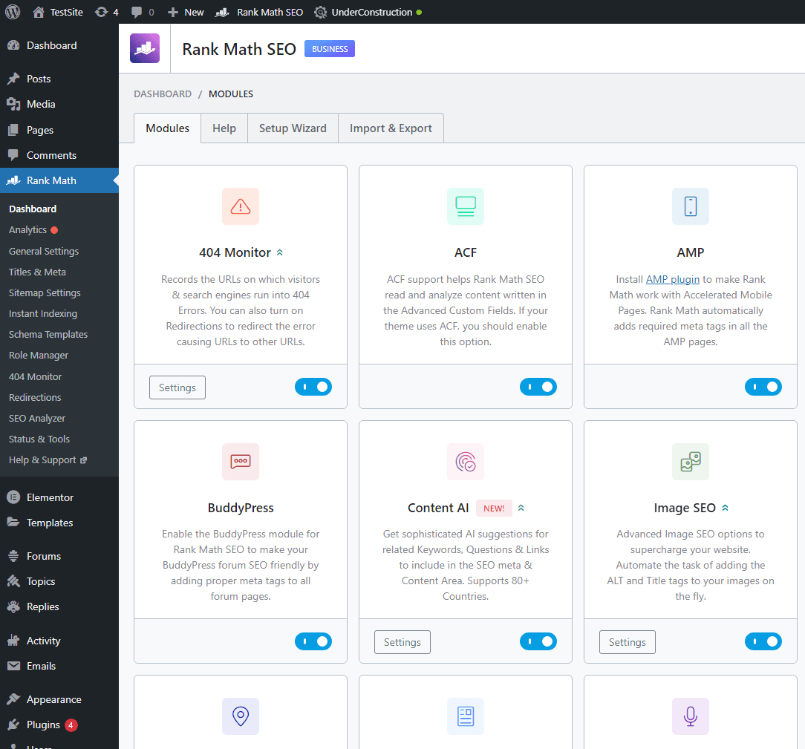This screenshot has width=805, height=749.
Task: Disable the Content AI module toggle
Action: pos(538,641)
